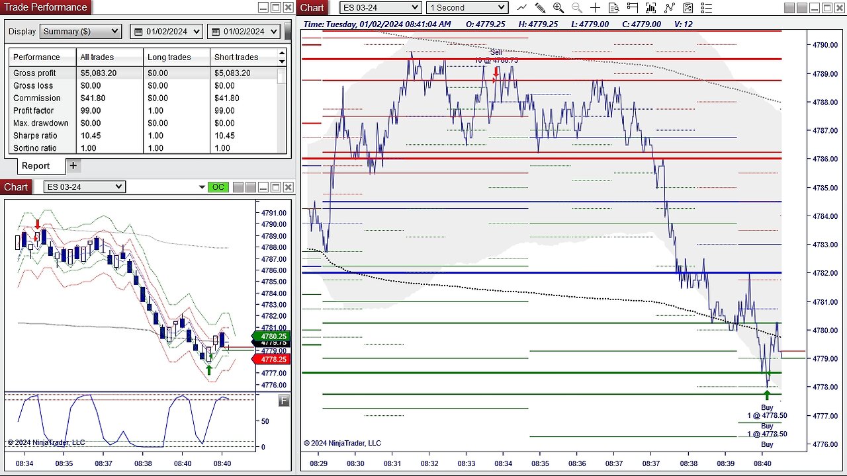Image resolution: width=847 pixels, height=476 pixels.
Task: Open the drawing tools pencil icon
Action: [540, 8]
